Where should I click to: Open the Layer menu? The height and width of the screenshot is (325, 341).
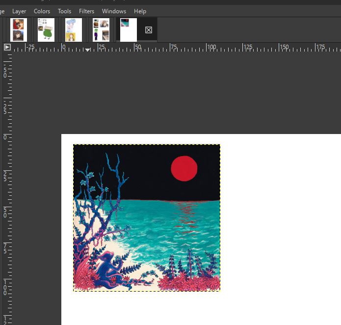click(x=19, y=11)
